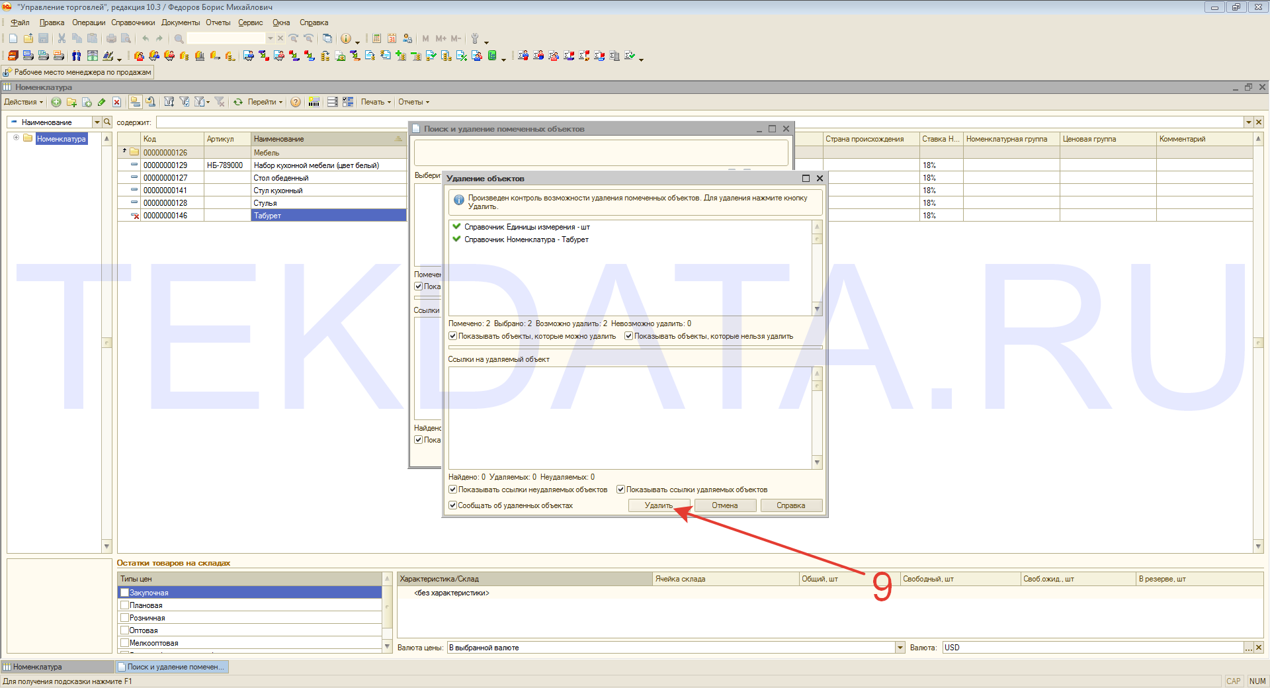
Task: Click the Refresh list icon
Action: 237,102
